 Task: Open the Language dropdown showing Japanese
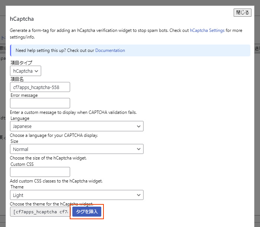(76, 126)
